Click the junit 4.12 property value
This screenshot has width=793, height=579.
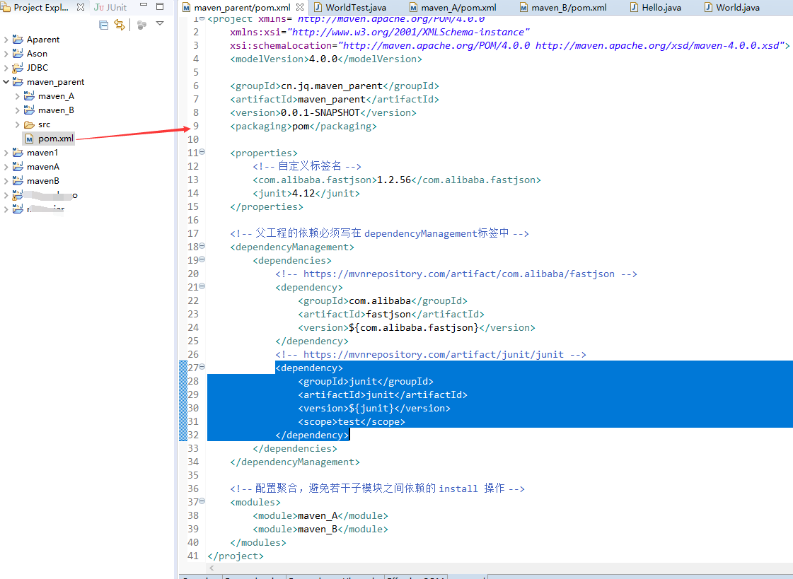point(303,194)
